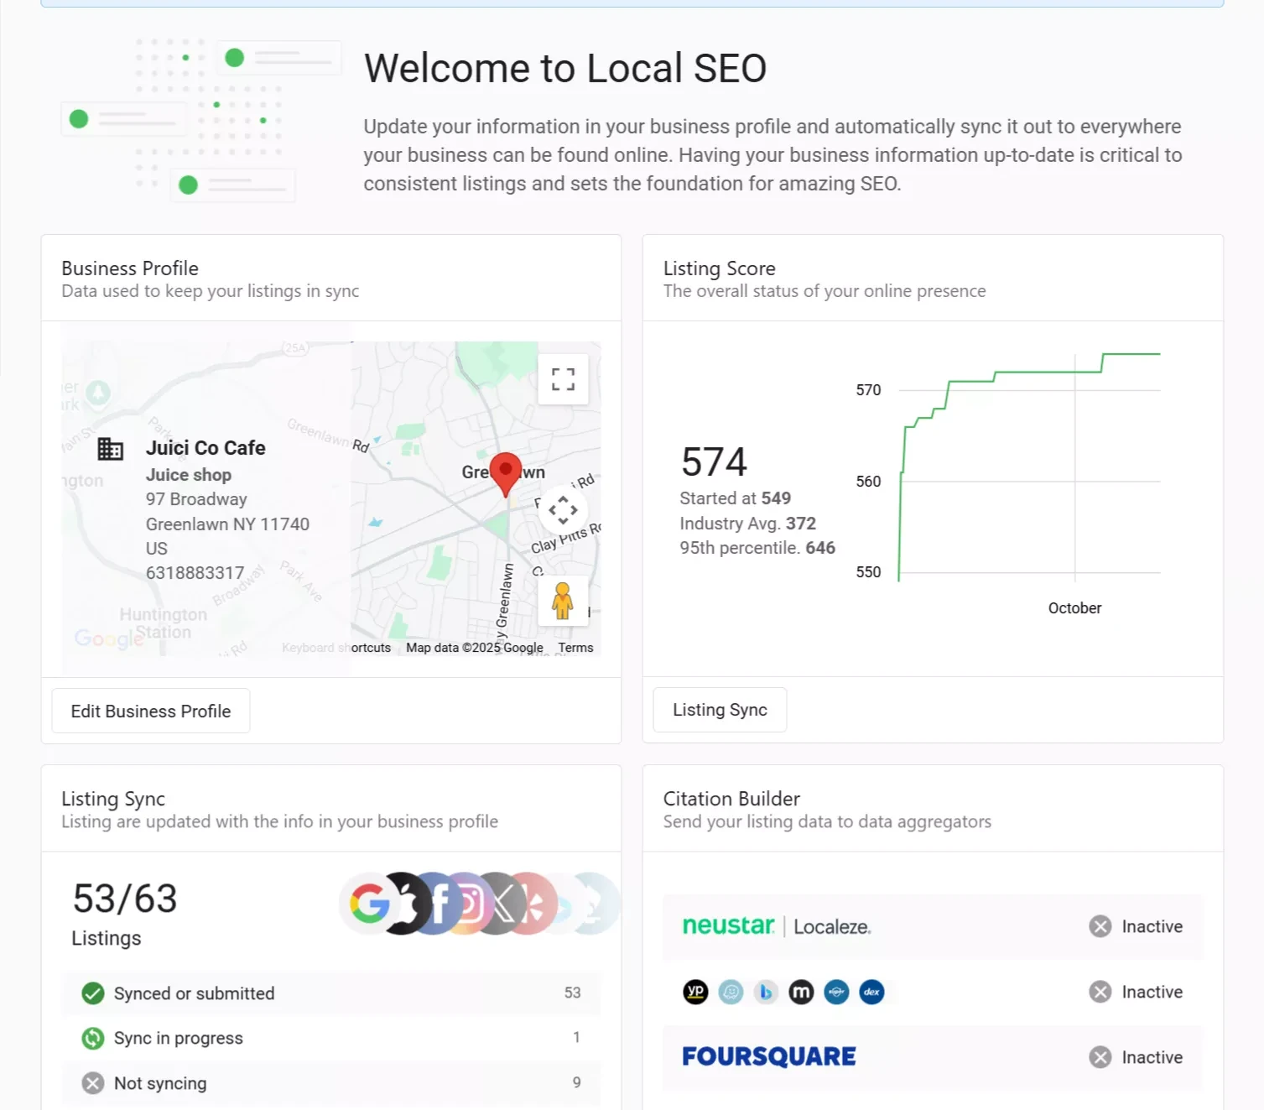Click the Yellow Pages (YP) icon
The image size is (1264, 1110).
[x=695, y=993]
